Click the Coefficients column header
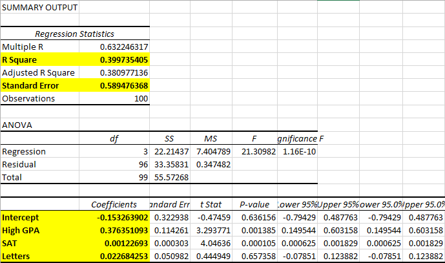 pyautogui.click(x=114, y=204)
